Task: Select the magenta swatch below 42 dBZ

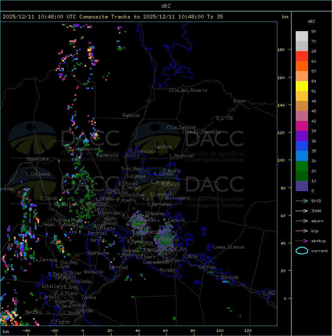Action: pyautogui.click(x=302, y=126)
